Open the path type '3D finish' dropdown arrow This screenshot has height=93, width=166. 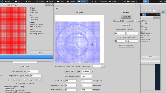pos(92,71)
